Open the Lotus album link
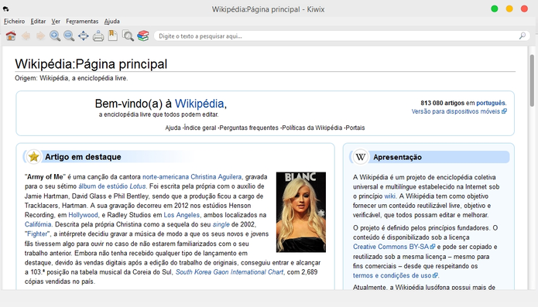Image resolution: width=538 pixels, height=307 pixels. click(x=138, y=186)
